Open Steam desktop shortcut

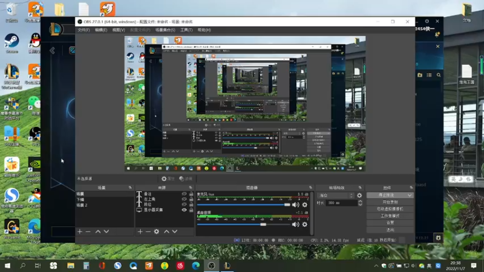click(x=11, y=43)
